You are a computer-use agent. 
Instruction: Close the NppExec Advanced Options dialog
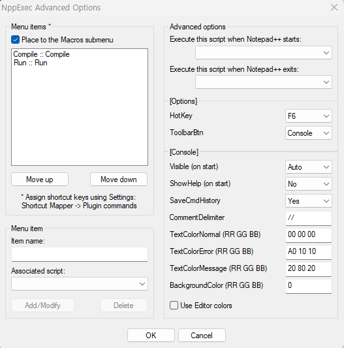click(x=334, y=7)
